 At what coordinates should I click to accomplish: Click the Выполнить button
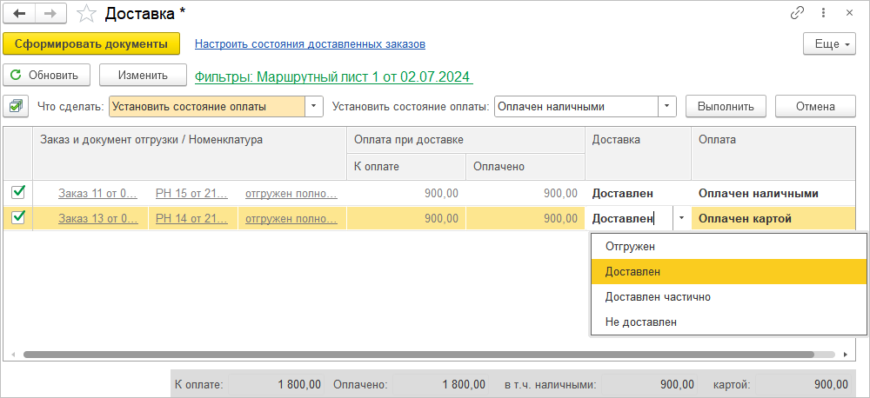point(726,107)
